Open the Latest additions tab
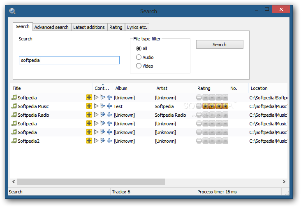The height and width of the screenshot is (207, 301). click(89, 27)
